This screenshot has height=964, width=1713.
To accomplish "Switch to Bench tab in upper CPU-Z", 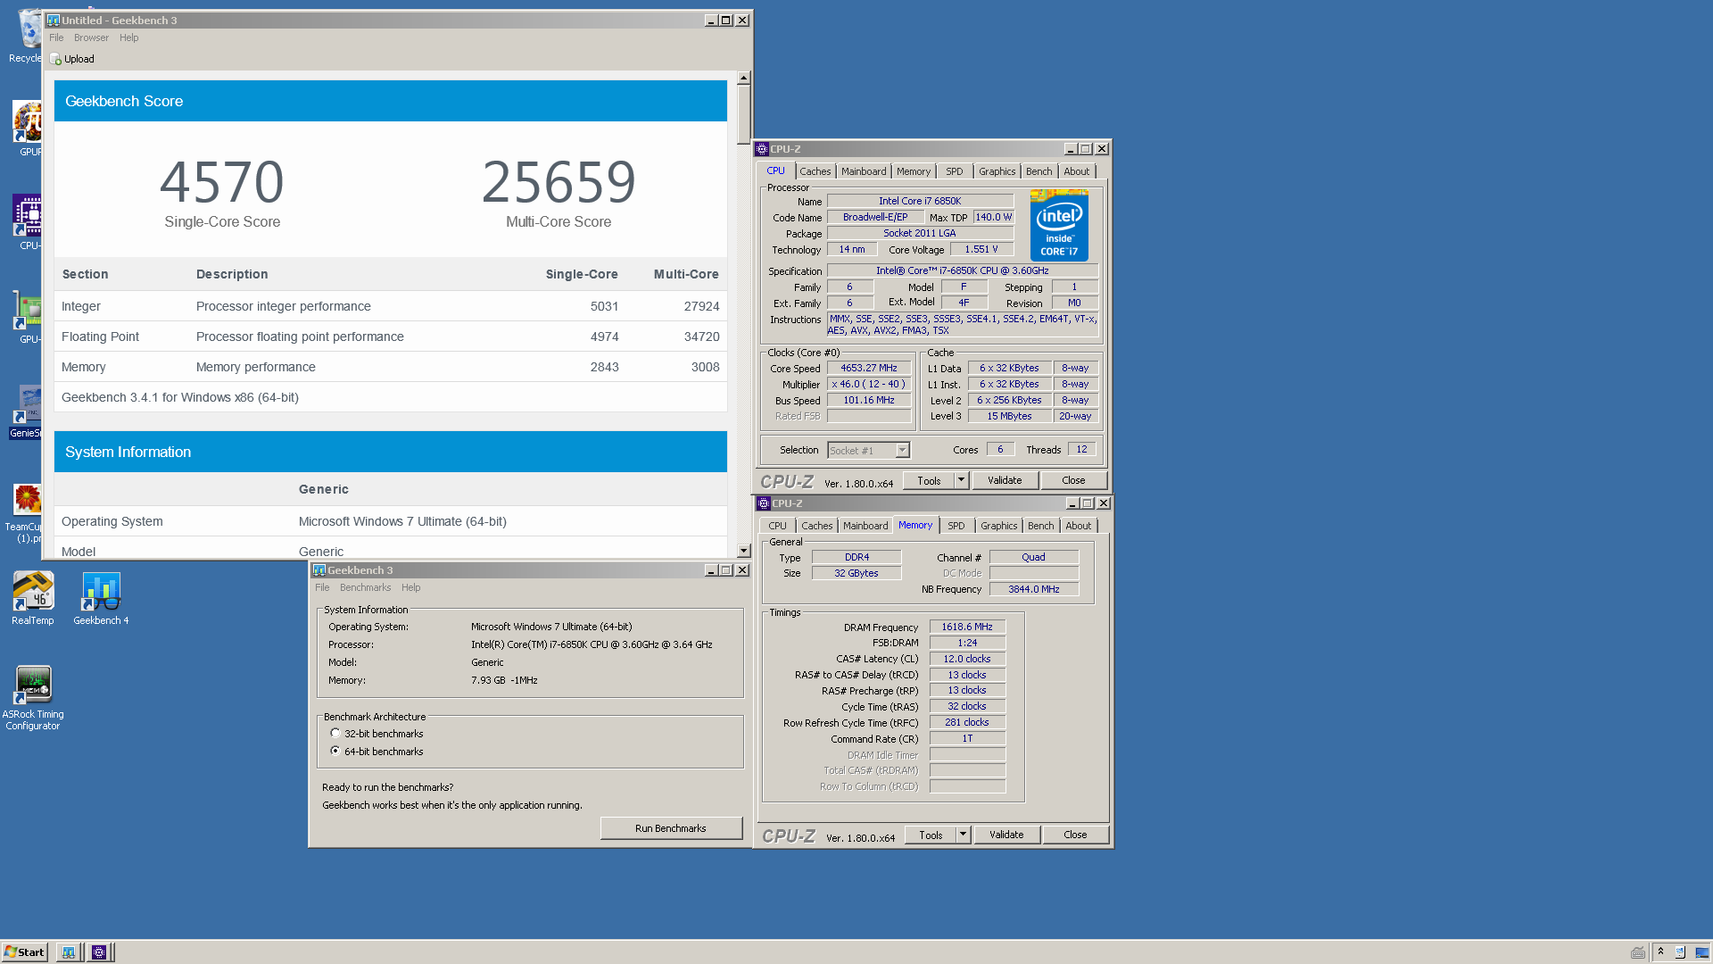I will tap(1039, 171).
